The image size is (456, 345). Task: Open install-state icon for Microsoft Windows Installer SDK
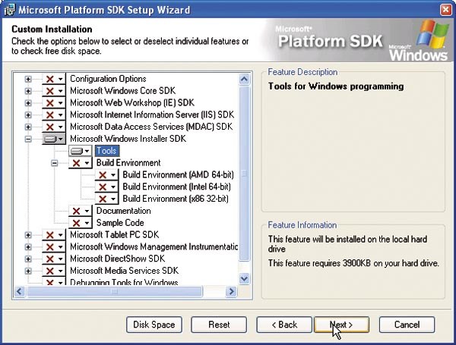point(53,140)
